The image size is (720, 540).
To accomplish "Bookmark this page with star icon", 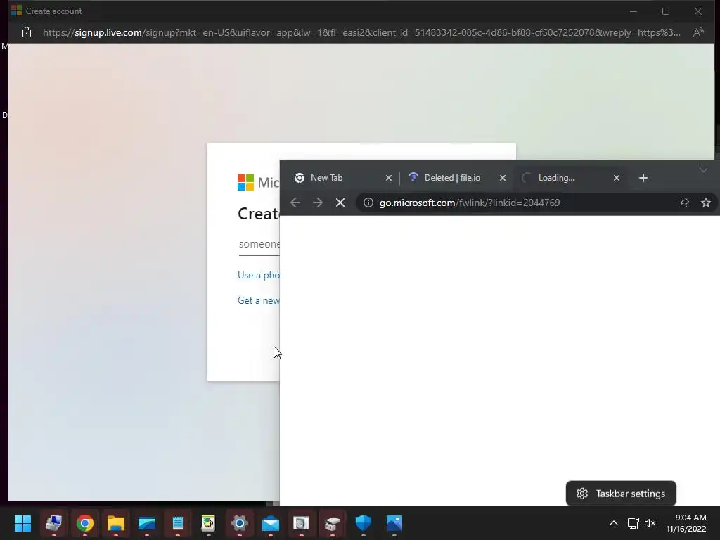I will (706, 202).
